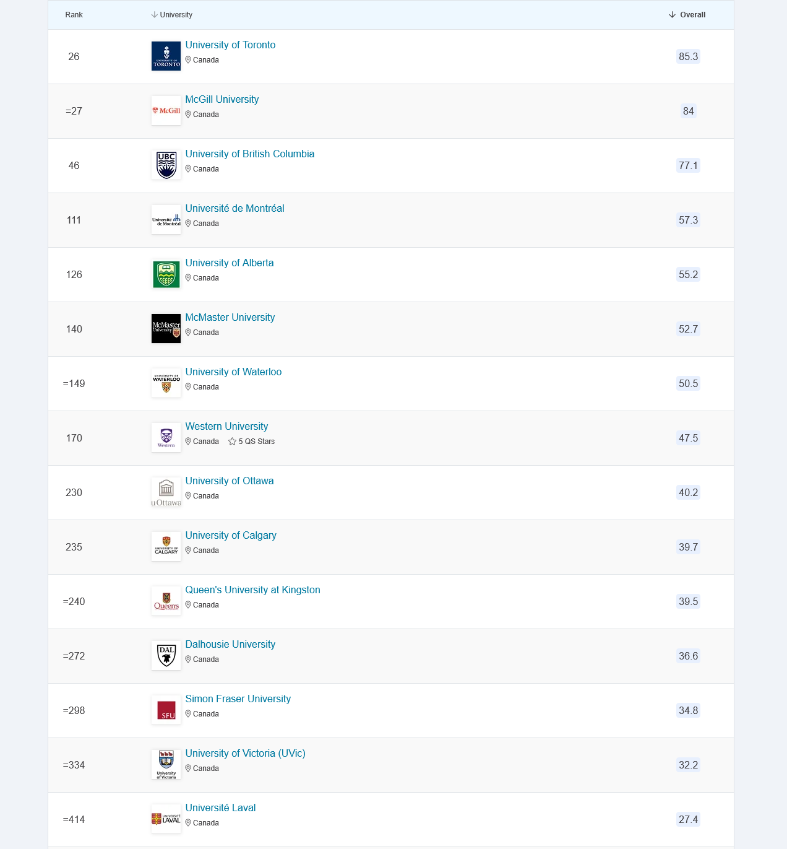The image size is (787, 849).
Task: Click the star icon for 5 QS Stars
Action: 233,442
